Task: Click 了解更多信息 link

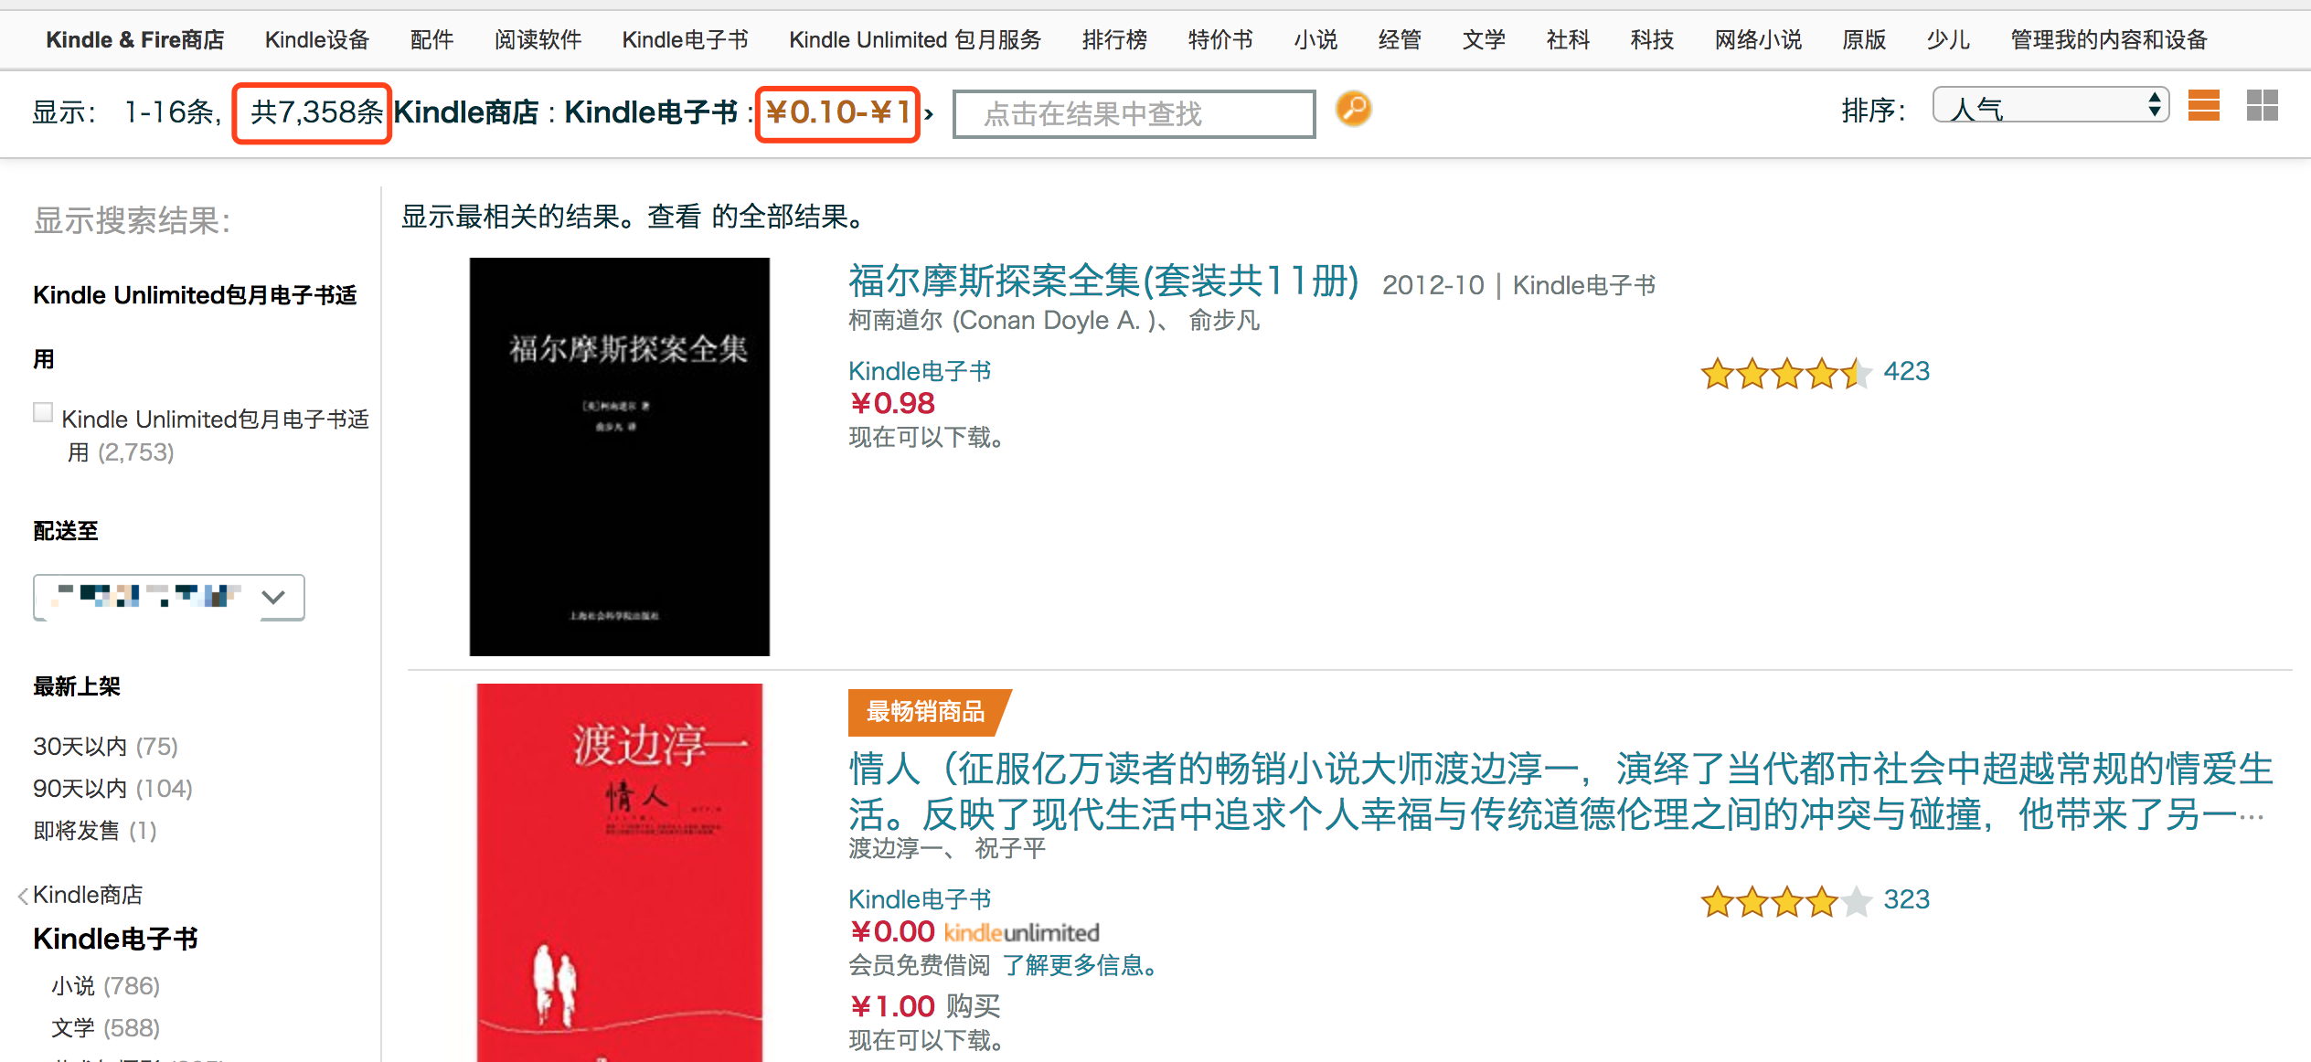Action: click(x=1079, y=965)
